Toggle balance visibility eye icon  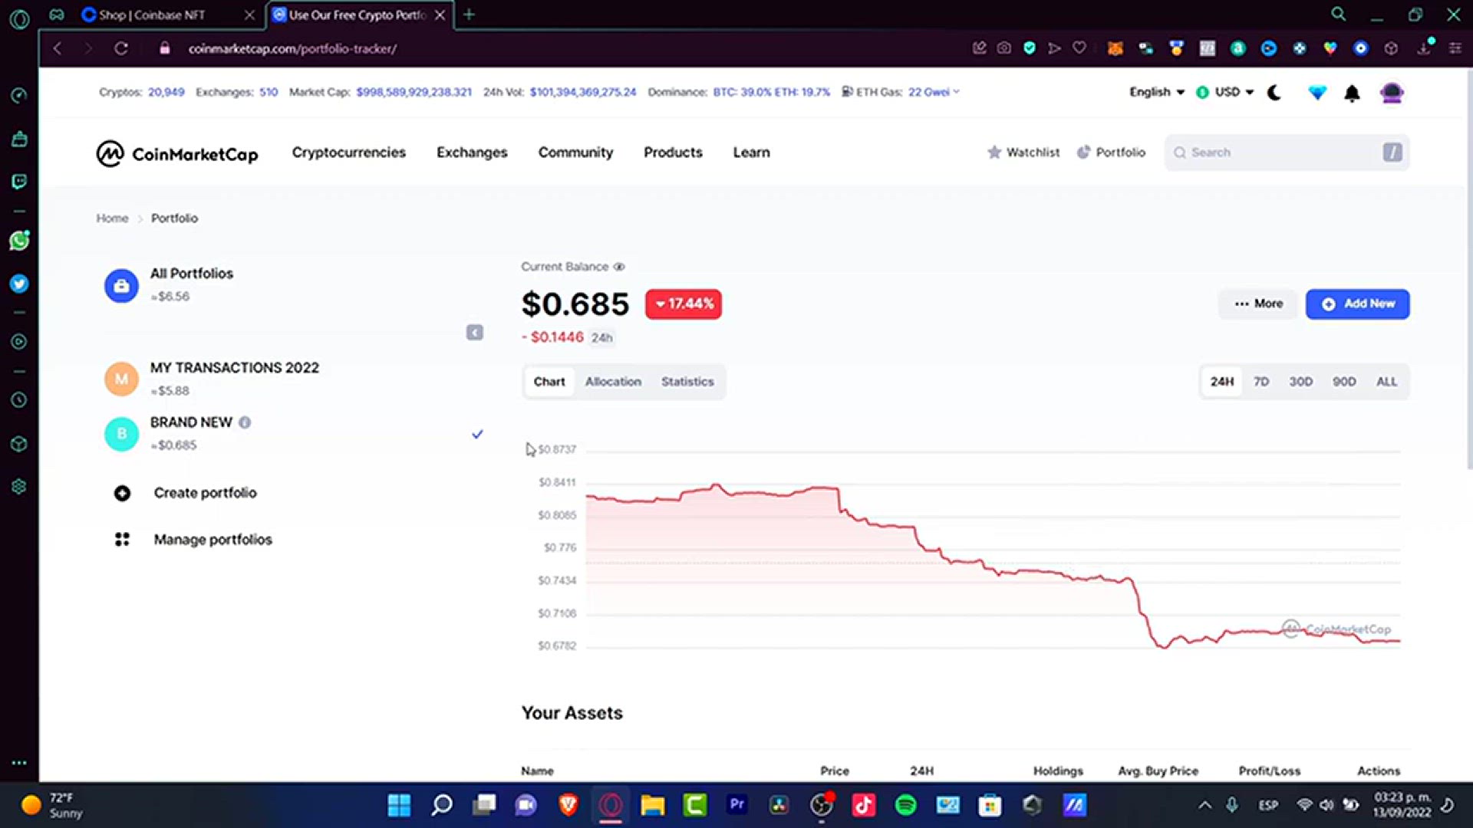(619, 267)
